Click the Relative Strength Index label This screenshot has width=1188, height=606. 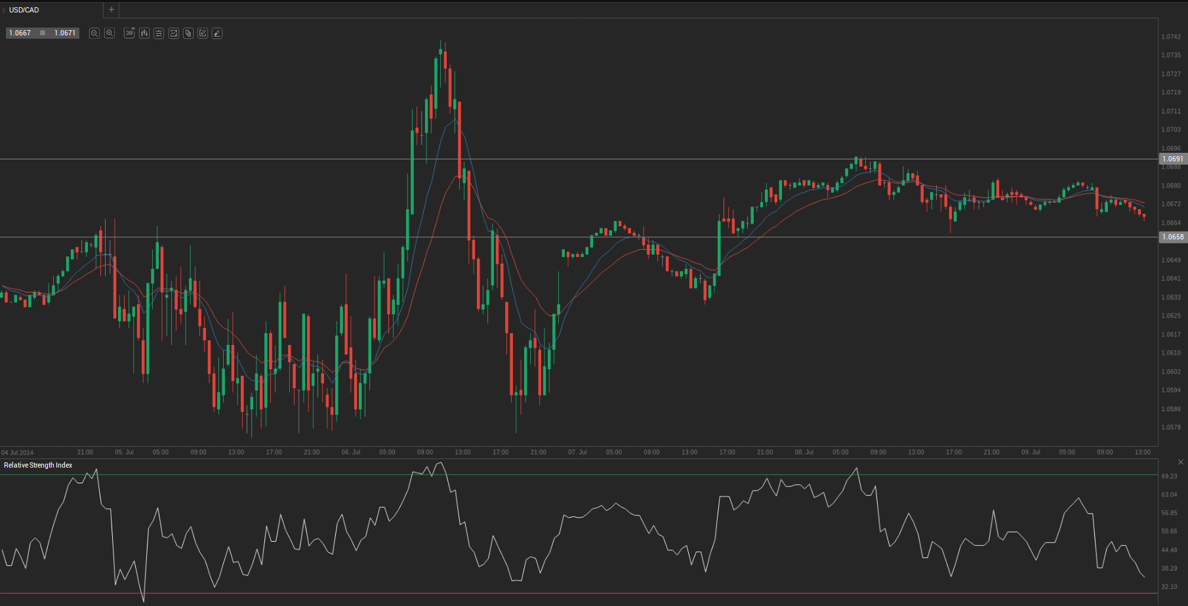(38, 465)
